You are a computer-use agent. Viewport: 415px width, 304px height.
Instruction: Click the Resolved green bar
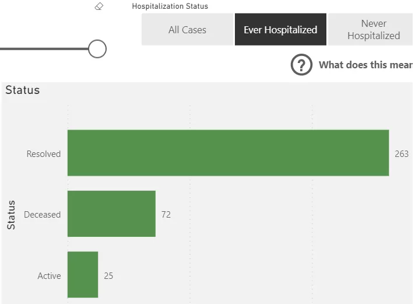[x=228, y=153]
